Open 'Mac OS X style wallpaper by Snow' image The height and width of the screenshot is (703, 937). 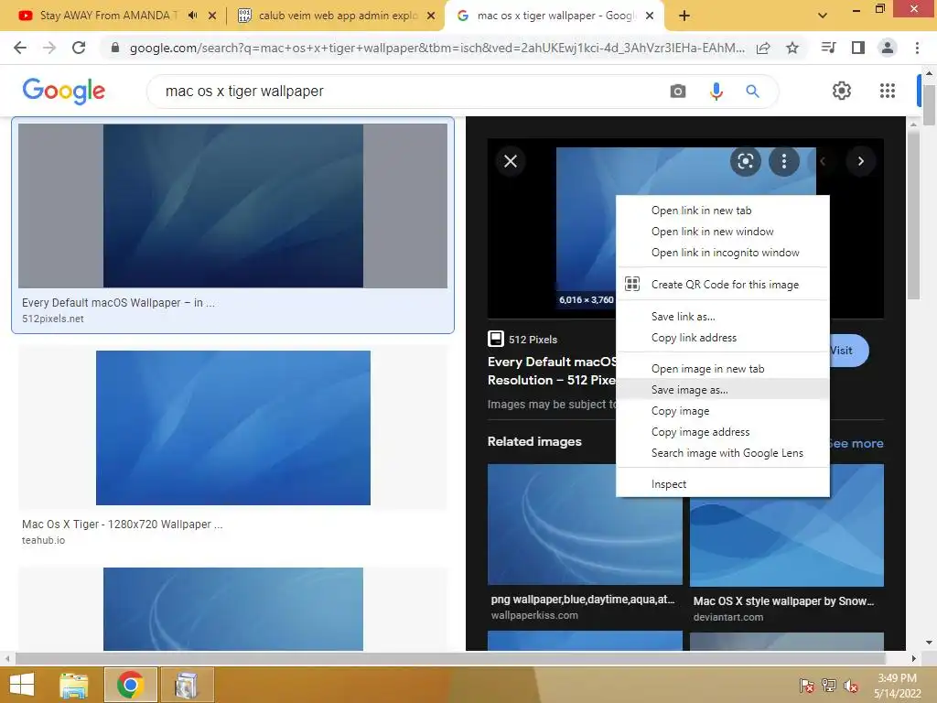[x=786, y=525]
